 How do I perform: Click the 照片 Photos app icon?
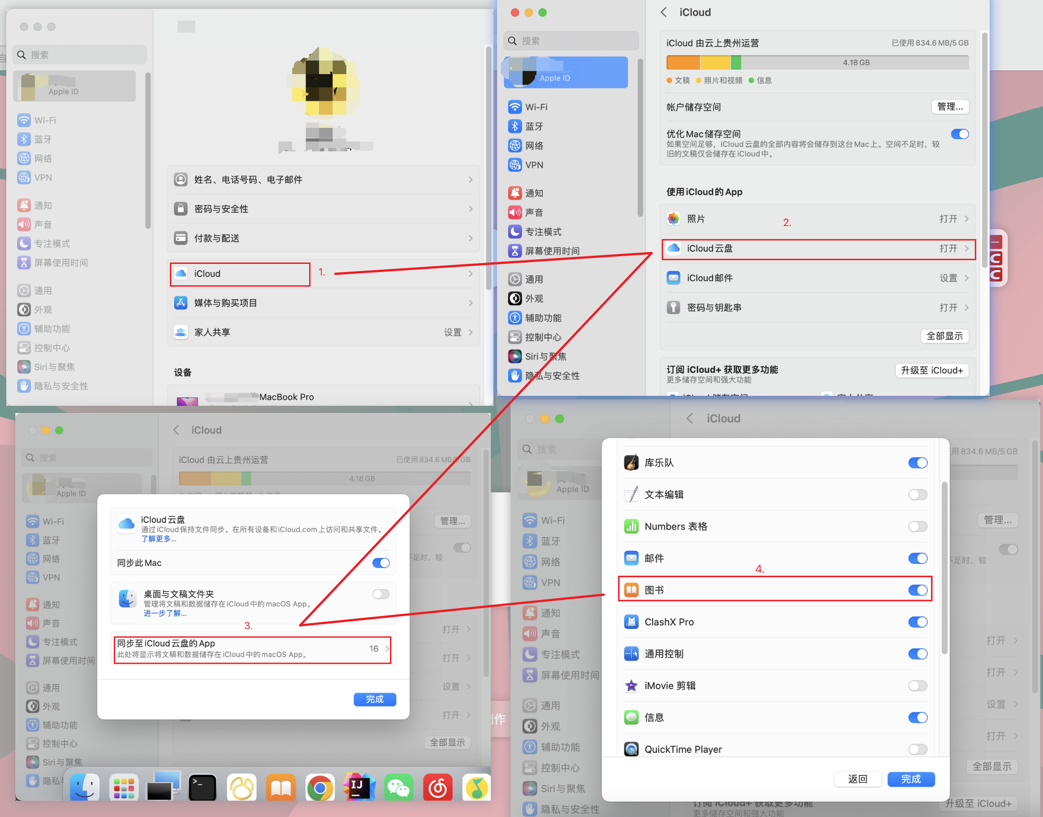click(x=674, y=219)
